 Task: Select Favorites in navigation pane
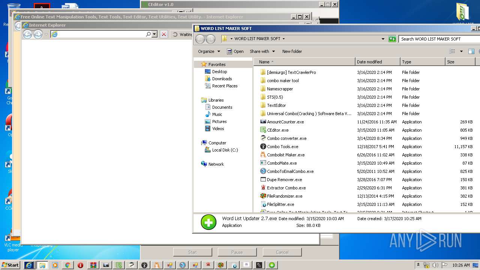pos(217,64)
